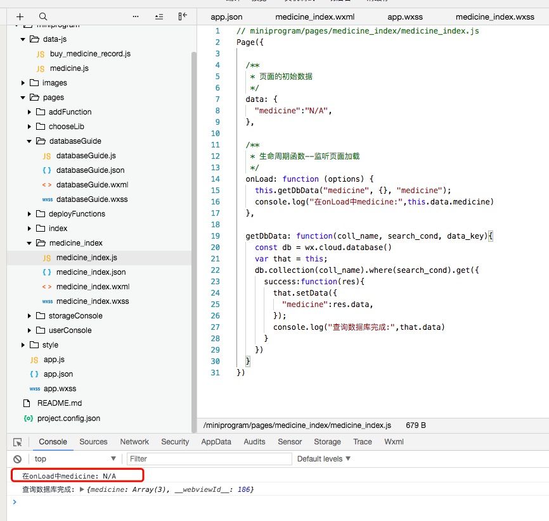Expand the userConsole folder
549x521 pixels.
[29, 330]
